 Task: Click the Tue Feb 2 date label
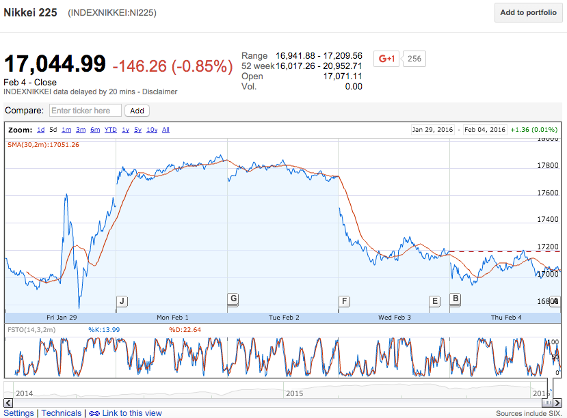(284, 318)
